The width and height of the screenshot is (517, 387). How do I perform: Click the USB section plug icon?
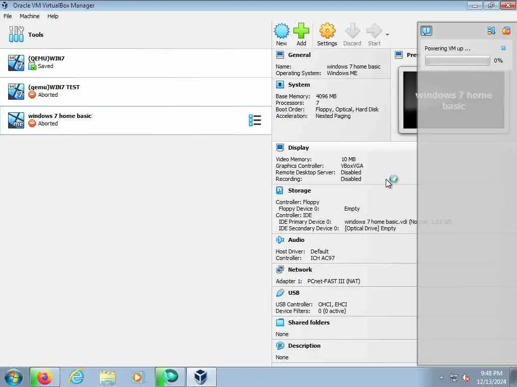click(280, 293)
